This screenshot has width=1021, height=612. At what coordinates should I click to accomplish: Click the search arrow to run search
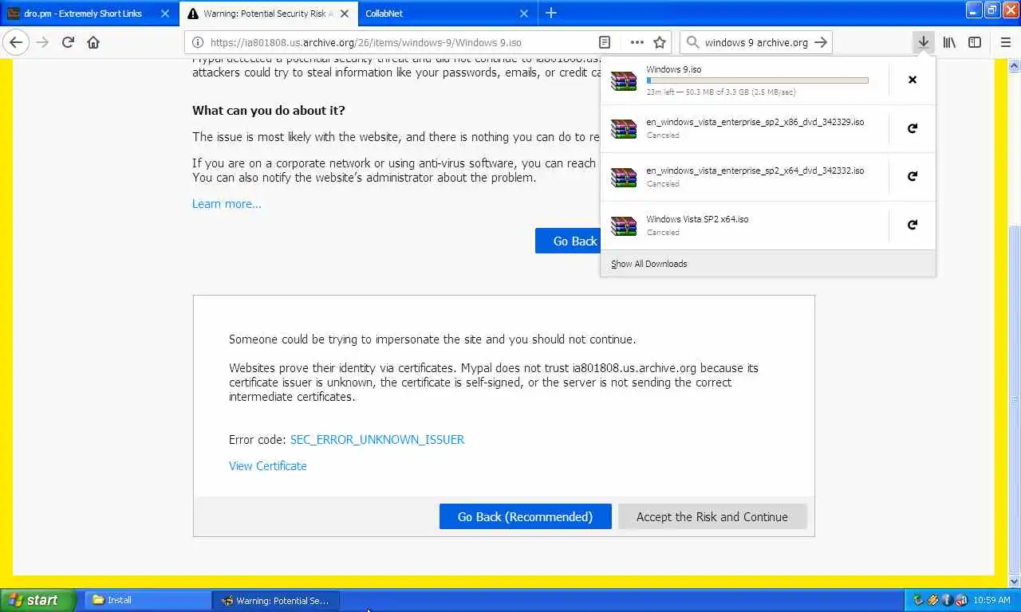[821, 42]
